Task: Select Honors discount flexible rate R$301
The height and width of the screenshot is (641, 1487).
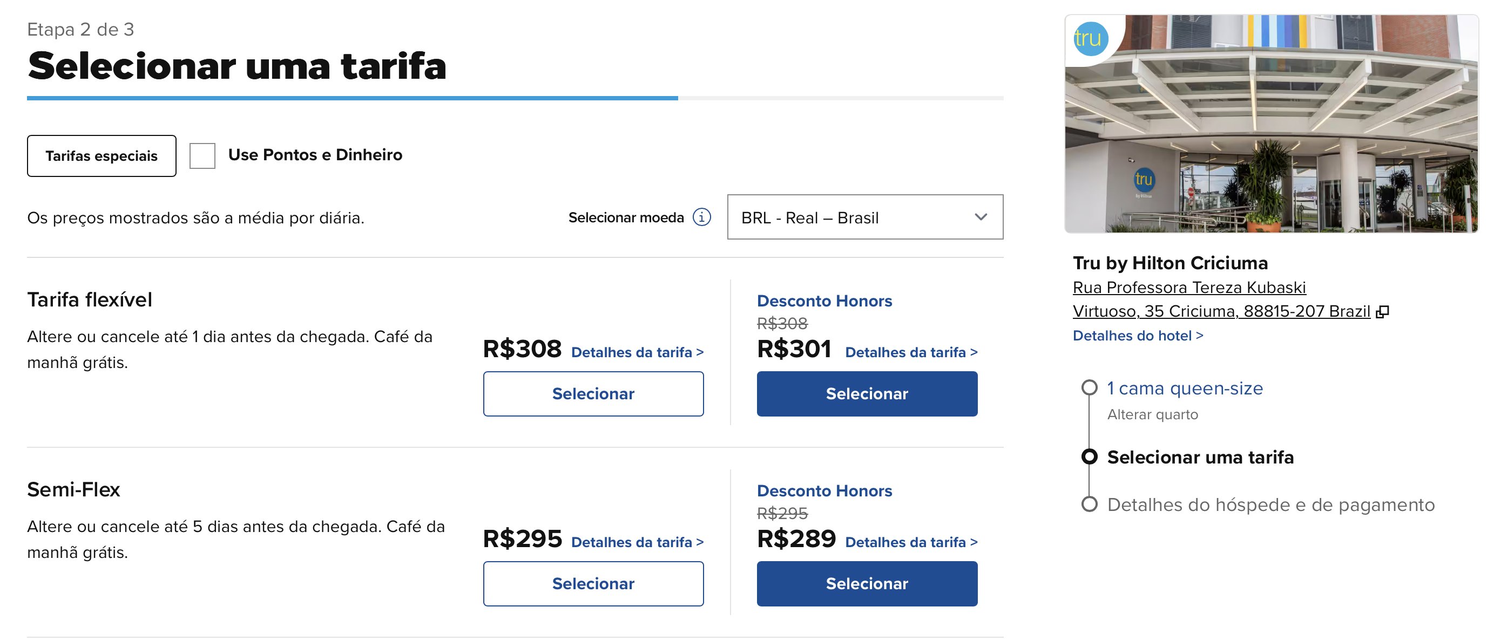Action: click(x=867, y=393)
